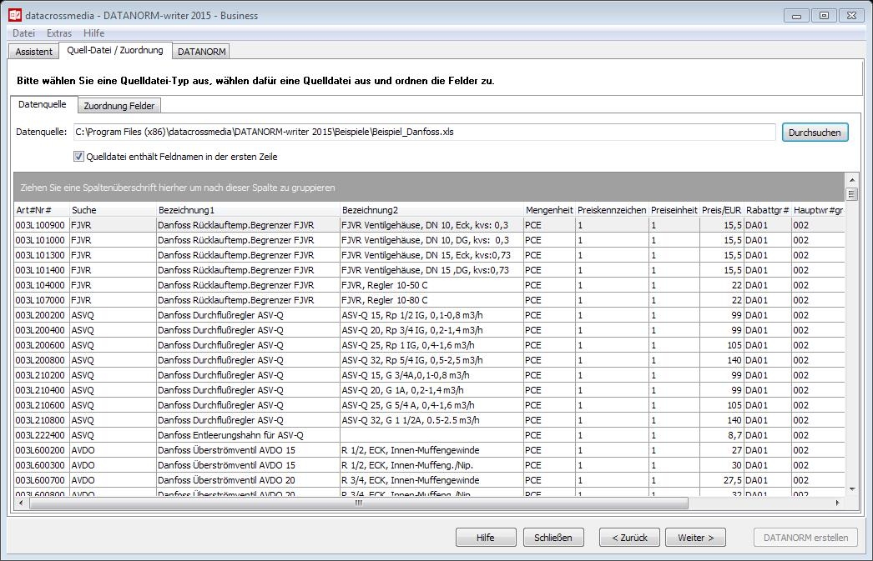873x561 pixels.
Task: Select the Datenquelle sub-tab
Action: point(43,104)
